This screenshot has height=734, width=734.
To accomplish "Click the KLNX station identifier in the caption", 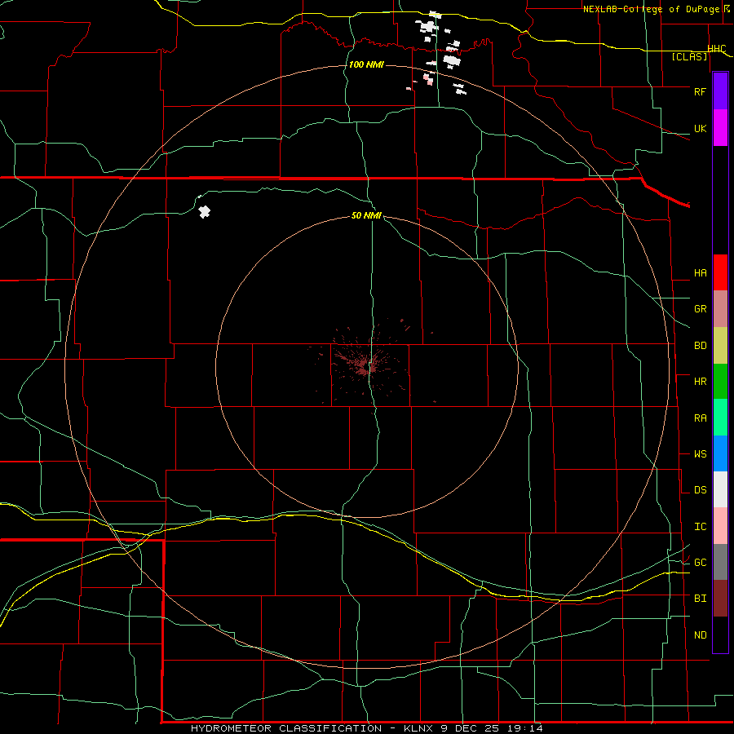I will (x=418, y=728).
